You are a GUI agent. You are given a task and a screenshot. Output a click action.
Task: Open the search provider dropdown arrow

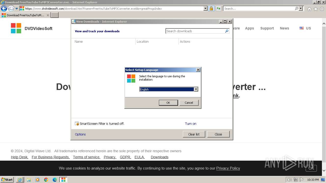(301, 8)
